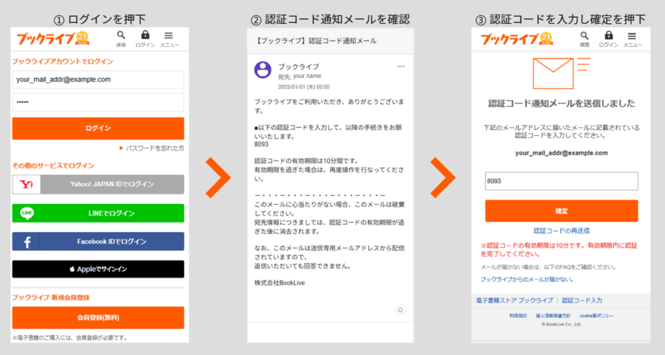Click the search icon in the left login panel
The height and width of the screenshot is (355, 665).
coord(121,37)
